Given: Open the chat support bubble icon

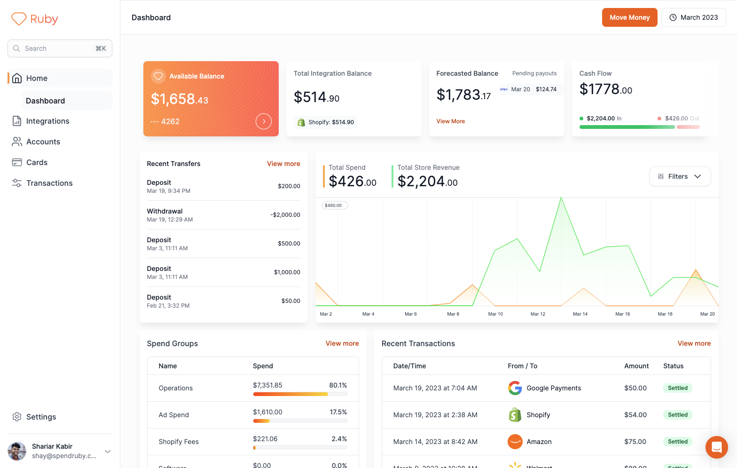Looking at the screenshot, I should (x=716, y=447).
